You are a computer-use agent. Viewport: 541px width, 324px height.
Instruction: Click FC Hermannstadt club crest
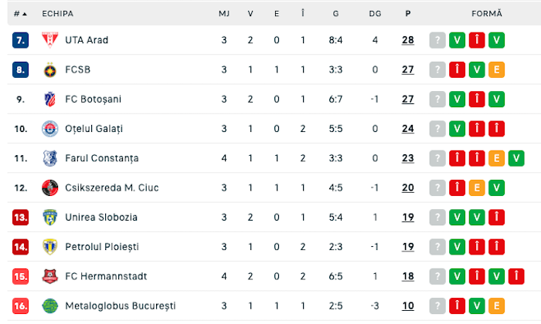(50, 276)
